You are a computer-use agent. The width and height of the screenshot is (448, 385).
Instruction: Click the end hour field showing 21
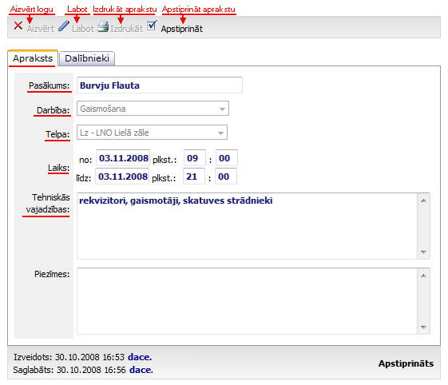point(194,177)
